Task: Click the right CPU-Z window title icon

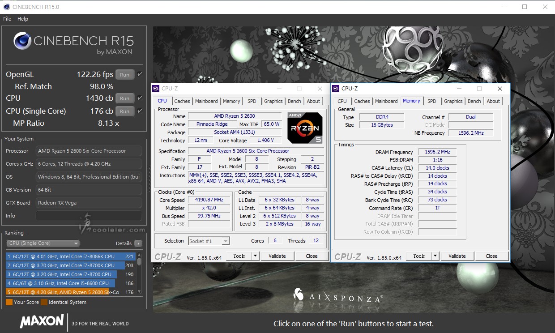Action: click(336, 89)
